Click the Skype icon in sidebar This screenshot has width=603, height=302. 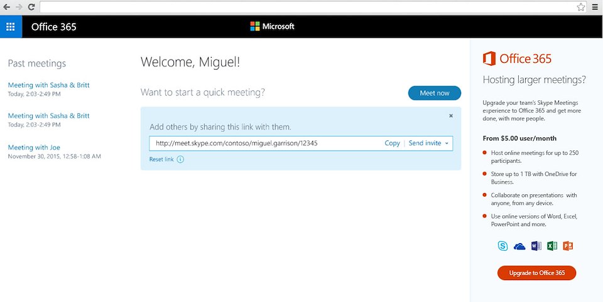click(503, 246)
